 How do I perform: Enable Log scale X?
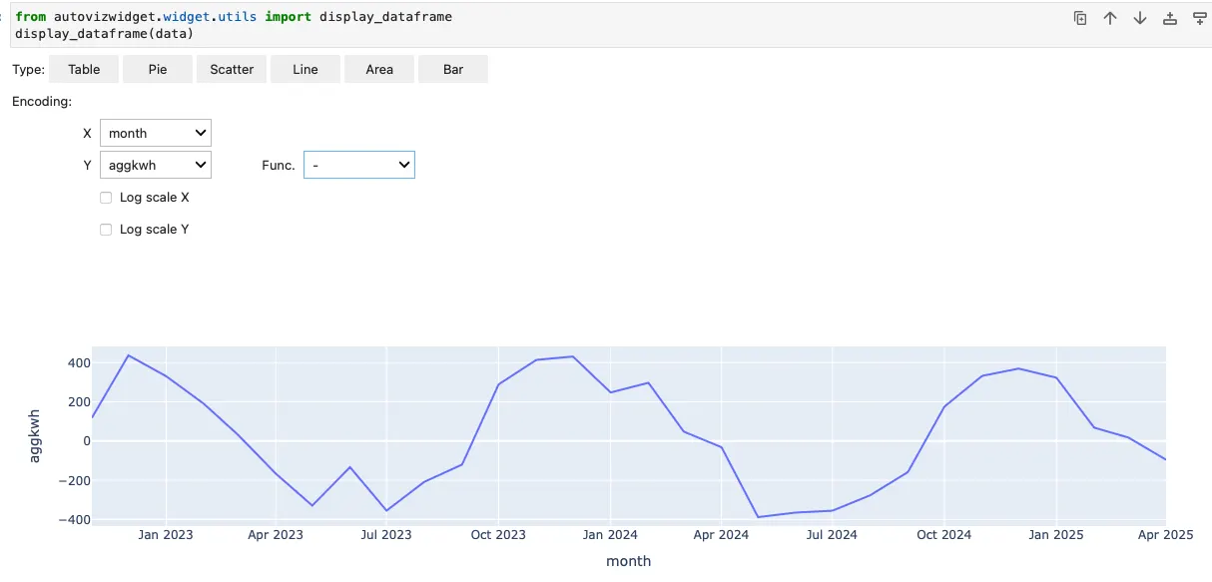click(106, 197)
